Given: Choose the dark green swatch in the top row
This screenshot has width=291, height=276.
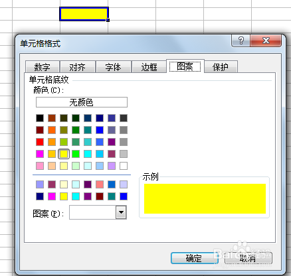Looking at the screenshot, I should pos(76,118).
